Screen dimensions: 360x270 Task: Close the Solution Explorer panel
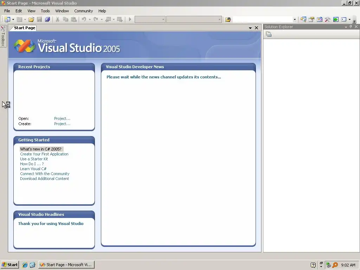click(x=356, y=27)
